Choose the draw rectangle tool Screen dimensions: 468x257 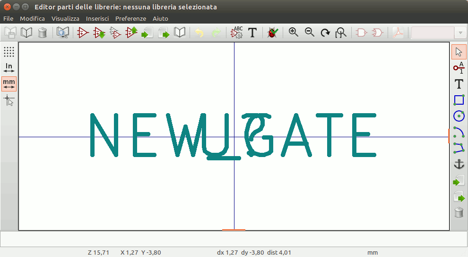coord(459,100)
